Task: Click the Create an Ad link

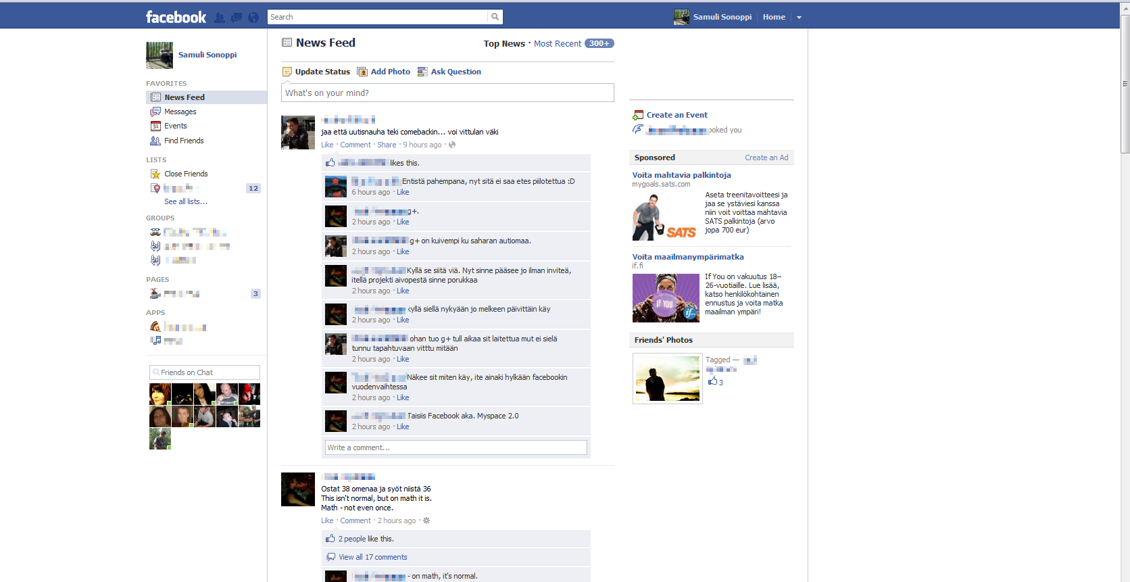Action: point(766,157)
